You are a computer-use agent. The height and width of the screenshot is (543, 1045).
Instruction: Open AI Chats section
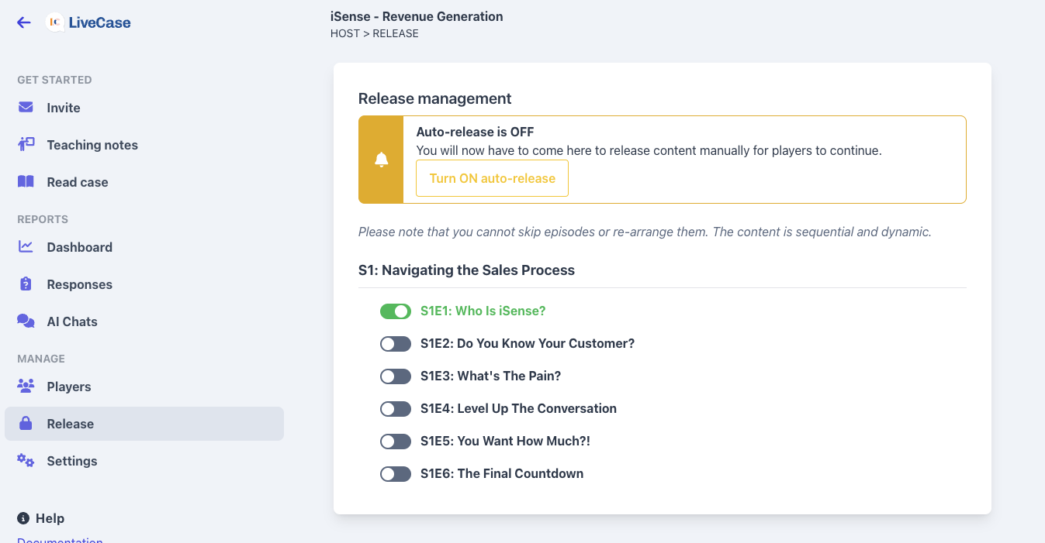(144, 321)
